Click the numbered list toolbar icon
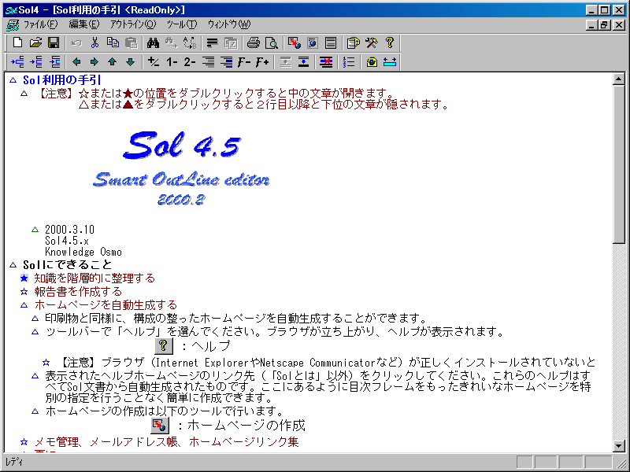Screen dimensions: 630x472 click(349, 62)
